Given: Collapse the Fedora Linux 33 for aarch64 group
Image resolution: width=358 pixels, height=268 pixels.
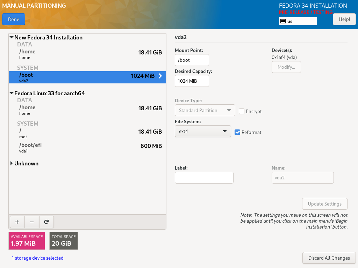Looking at the screenshot, I should click(x=12, y=93).
